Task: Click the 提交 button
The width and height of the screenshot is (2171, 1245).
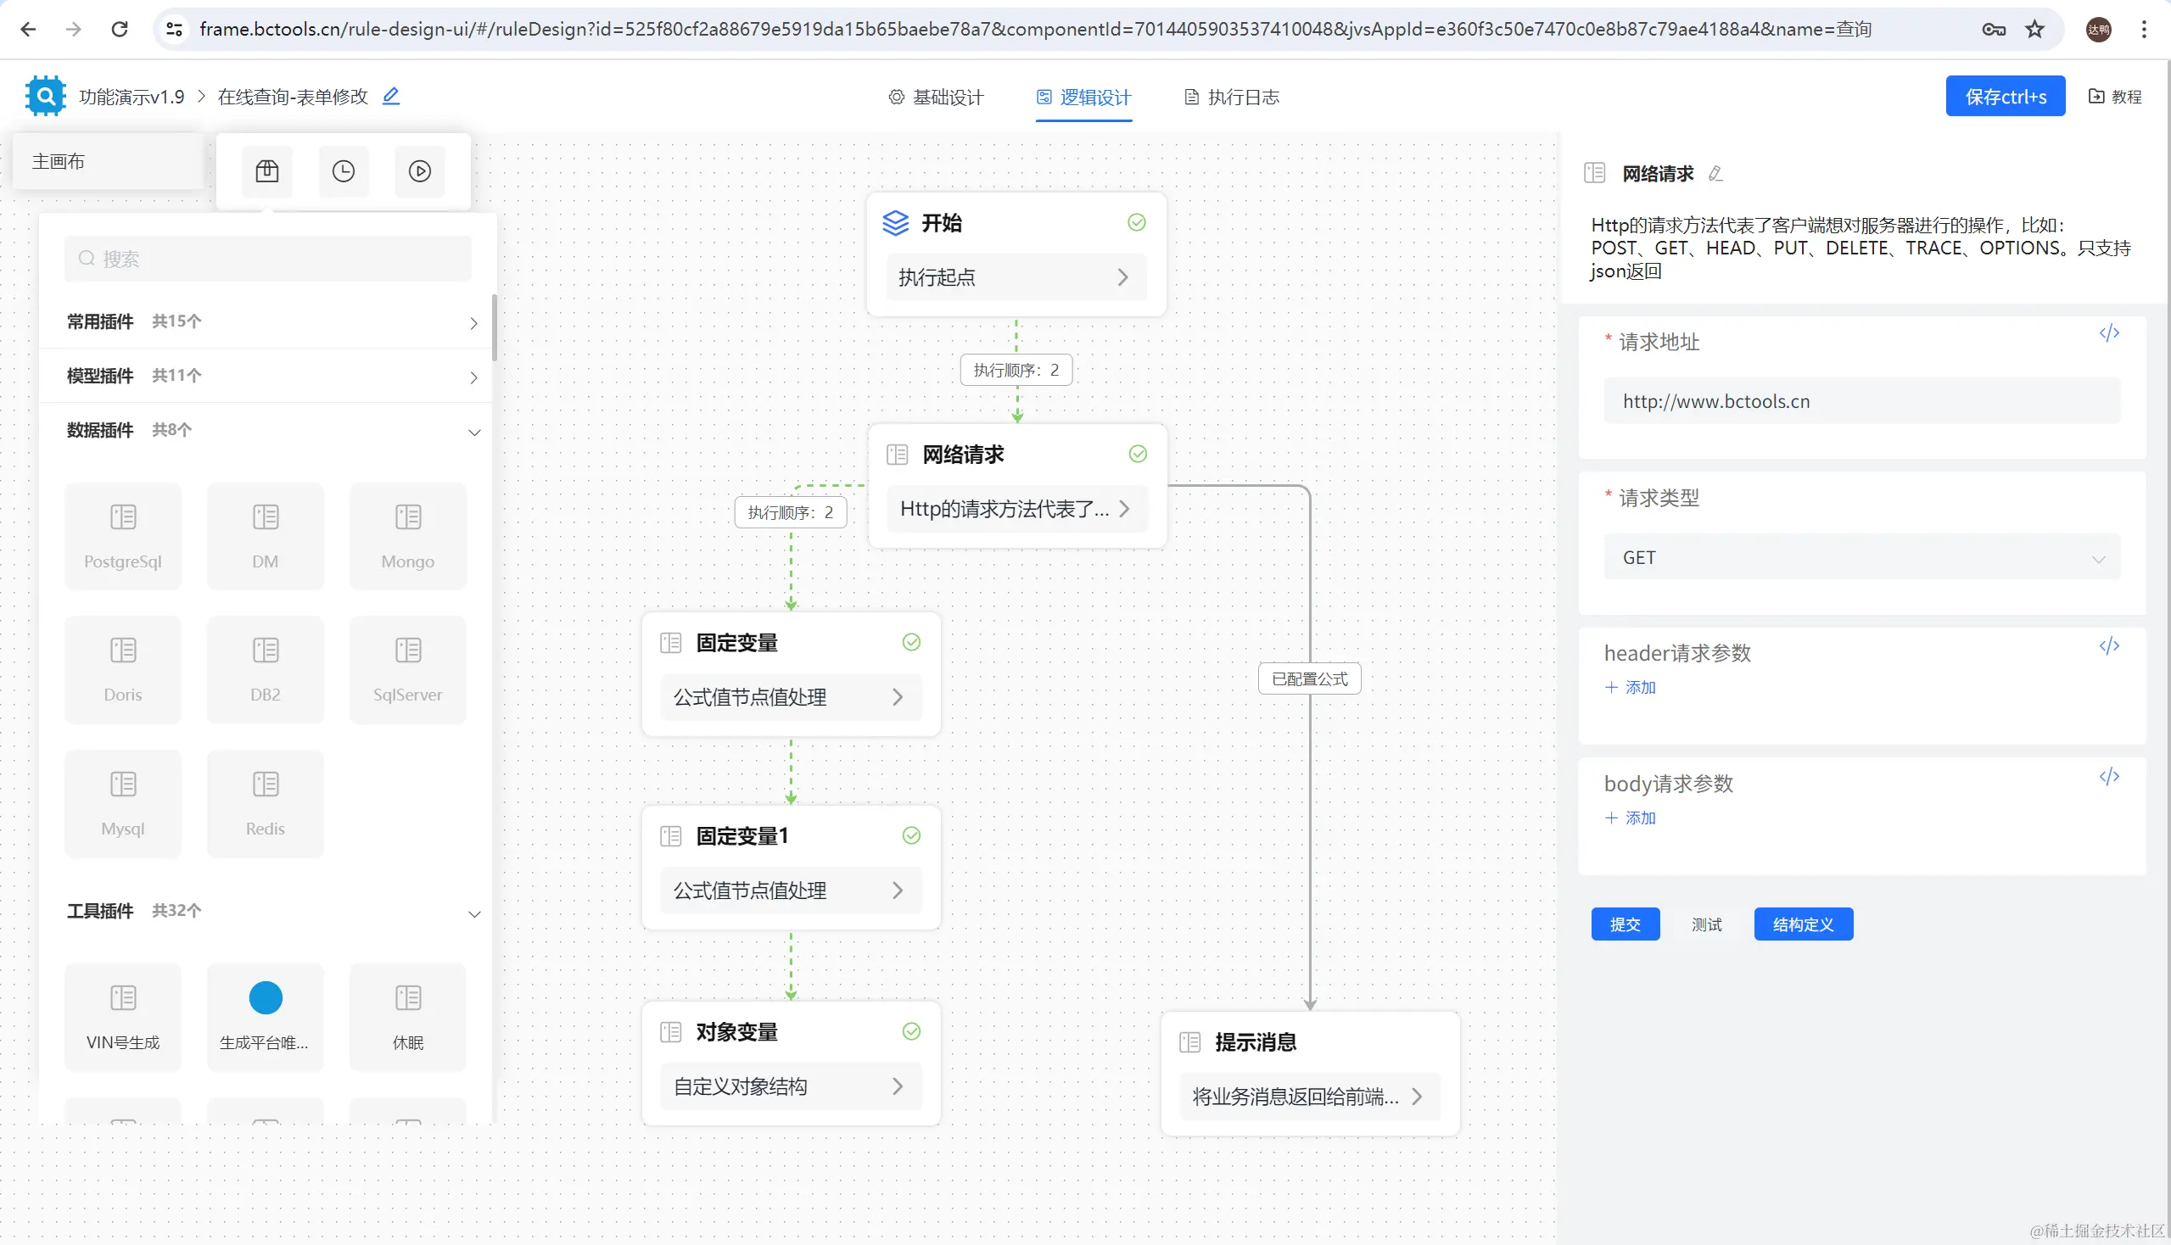Action: coord(1625,924)
